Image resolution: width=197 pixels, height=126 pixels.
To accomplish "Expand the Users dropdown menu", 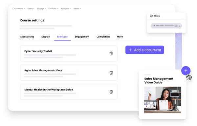I will (31, 9).
